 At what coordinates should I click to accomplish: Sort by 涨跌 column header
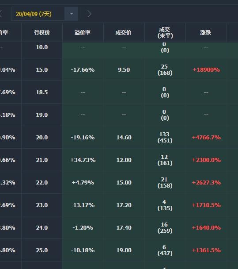205,32
